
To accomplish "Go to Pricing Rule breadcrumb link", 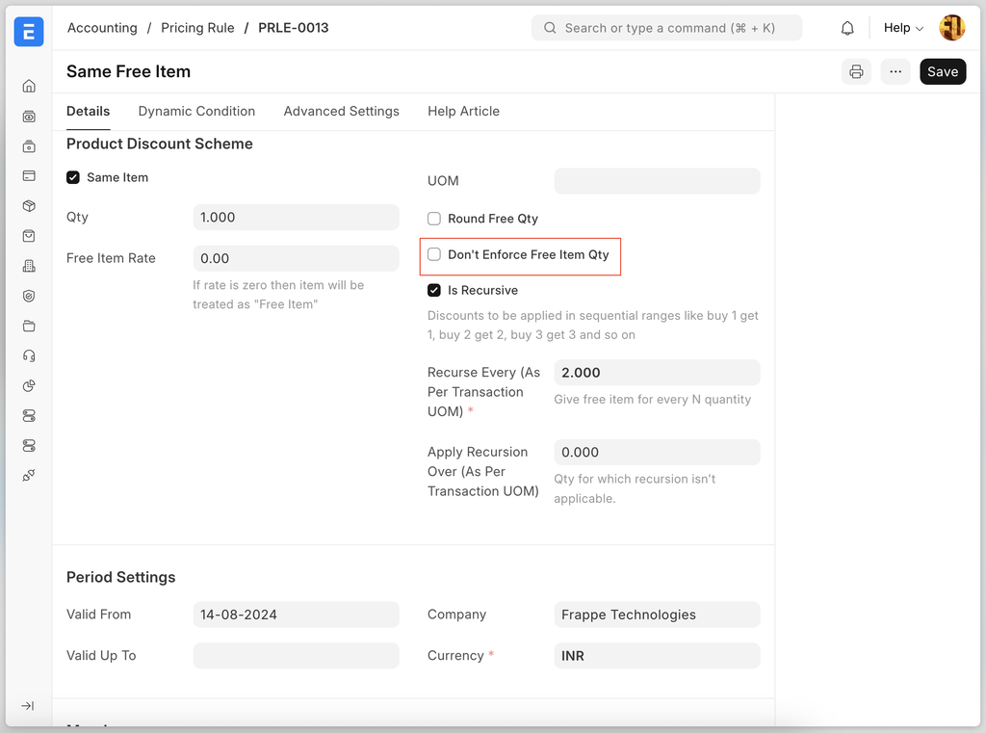I will (197, 28).
